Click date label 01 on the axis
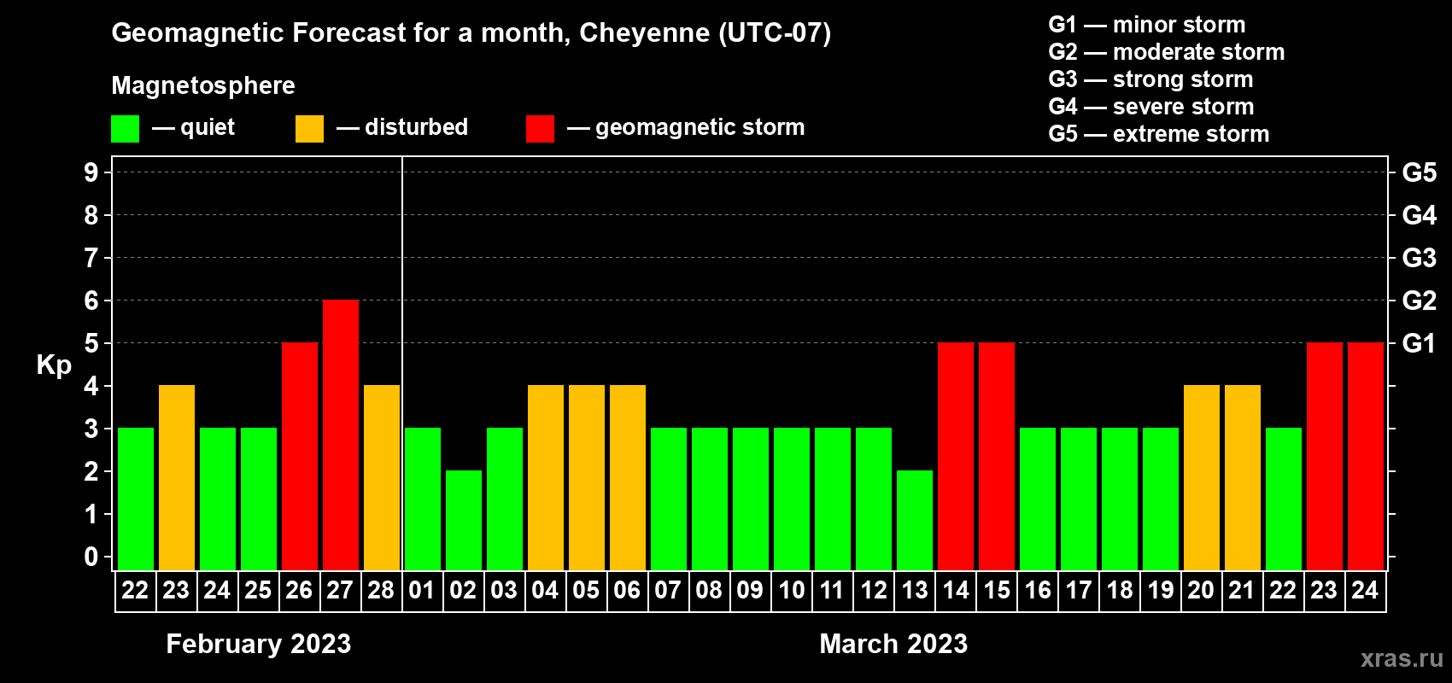Screen dimensions: 1452x683 pos(422,591)
